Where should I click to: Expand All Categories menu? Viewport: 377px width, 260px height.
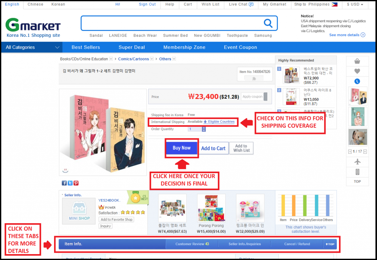[x=32, y=47]
